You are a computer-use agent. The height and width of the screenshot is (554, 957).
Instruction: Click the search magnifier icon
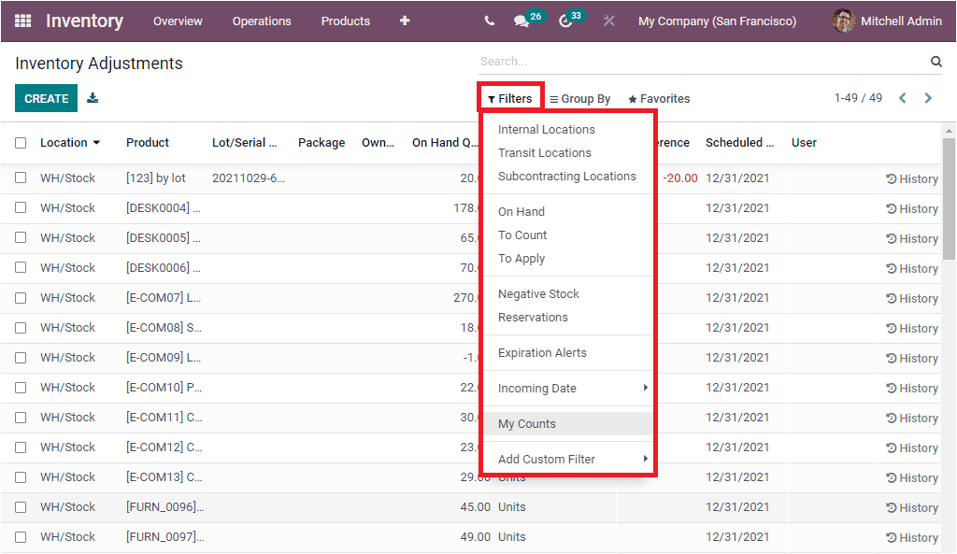(936, 61)
